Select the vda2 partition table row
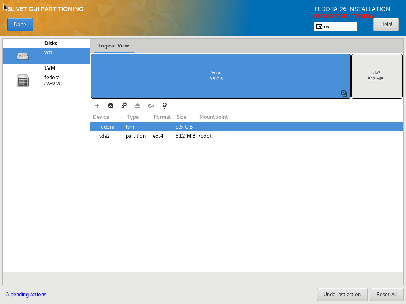The width and height of the screenshot is (406, 304). click(247, 136)
